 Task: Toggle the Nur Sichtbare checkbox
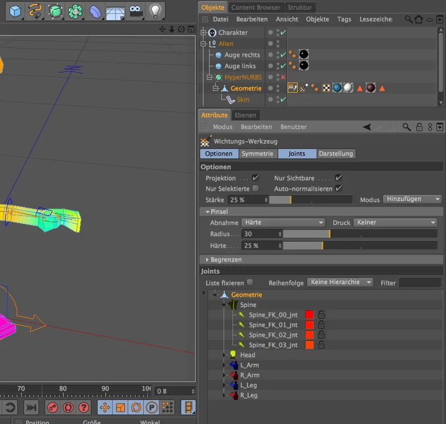(x=338, y=178)
